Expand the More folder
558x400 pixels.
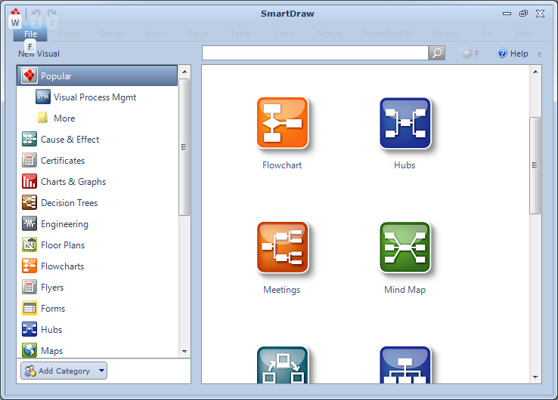[x=64, y=118]
